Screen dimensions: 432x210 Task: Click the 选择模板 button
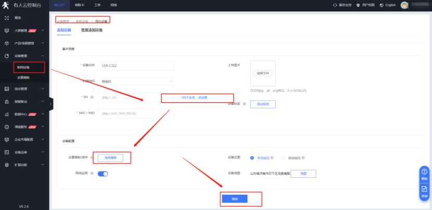pos(110,157)
